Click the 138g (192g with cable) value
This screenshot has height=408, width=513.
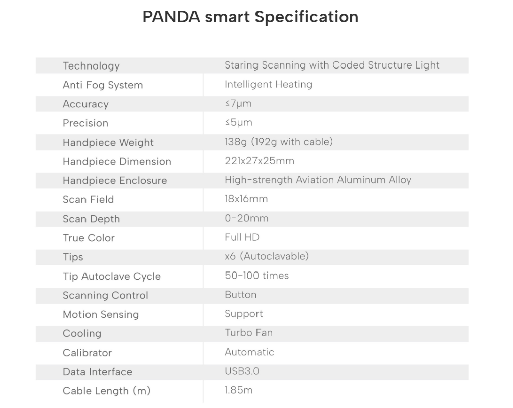pos(279,142)
